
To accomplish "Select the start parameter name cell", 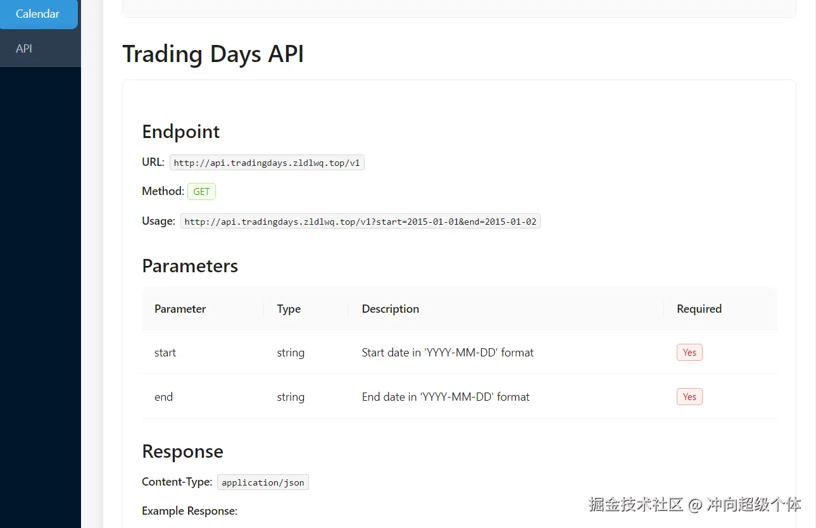I will 165,353.
